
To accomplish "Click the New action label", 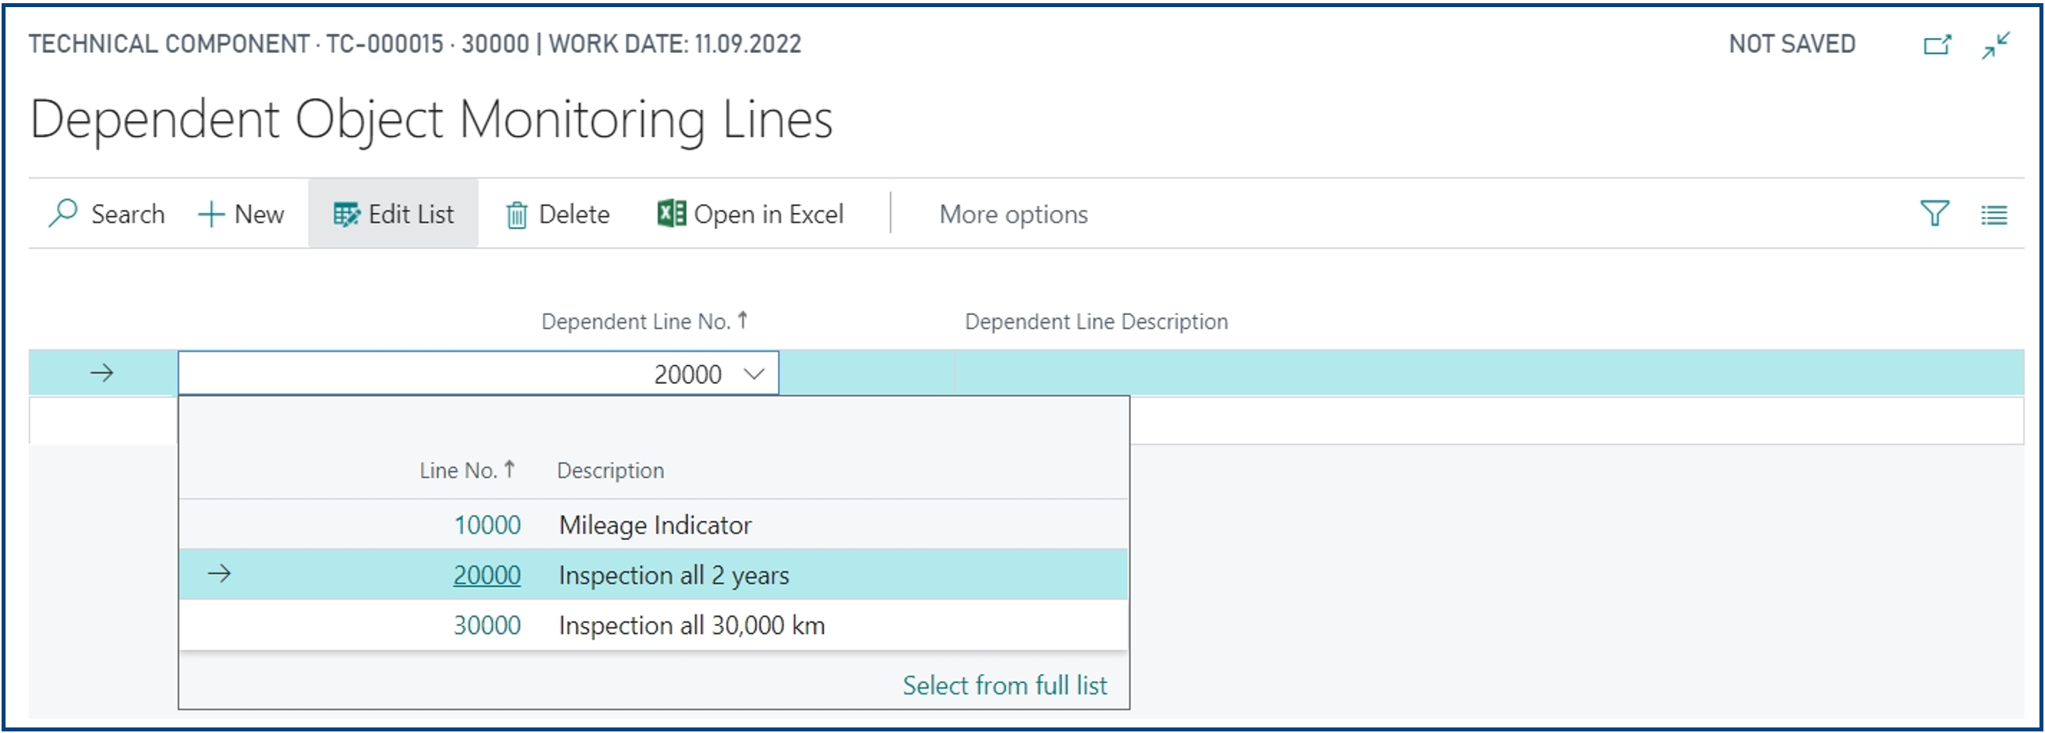I will [260, 215].
